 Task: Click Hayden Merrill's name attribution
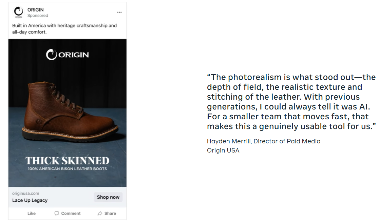point(229,141)
